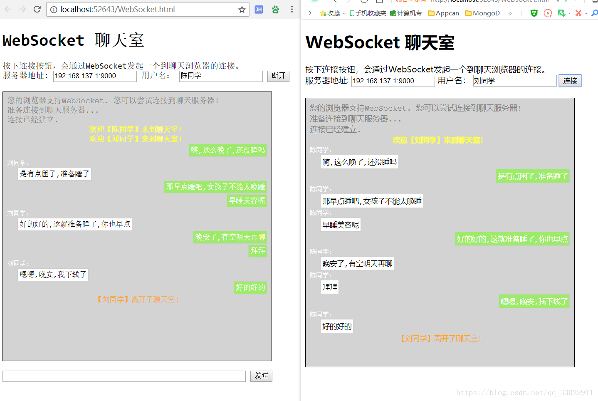View site info icon in address bar
598x401 pixels.
pyautogui.click(x=54, y=10)
